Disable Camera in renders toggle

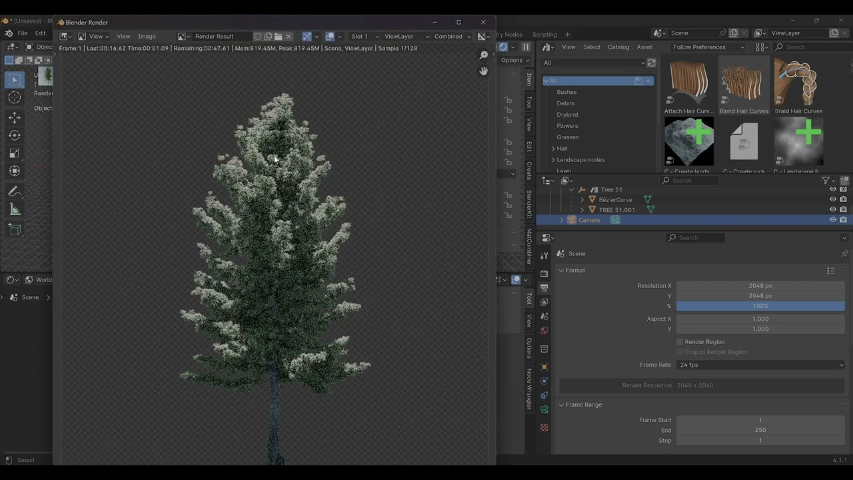click(x=844, y=220)
